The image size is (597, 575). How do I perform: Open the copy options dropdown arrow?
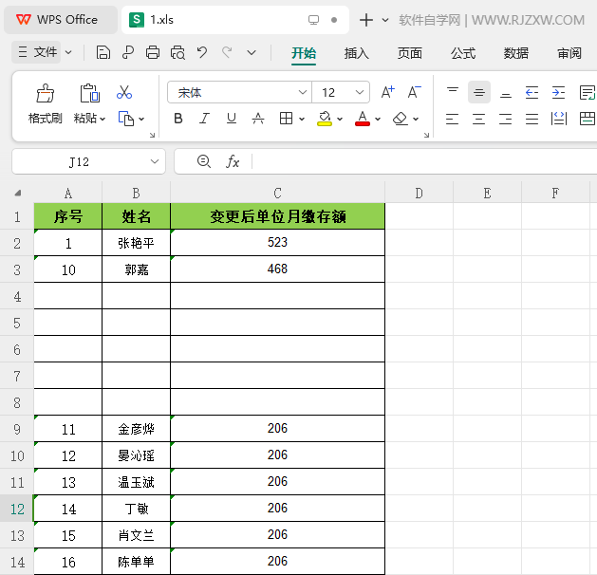[x=141, y=120]
